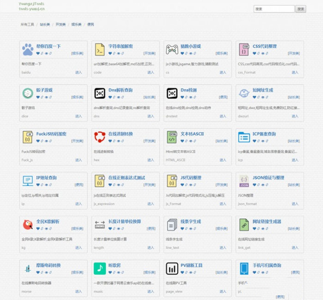Open the 娱乐类 category tab
This screenshot has width=323, height=300.
[76, 24]
